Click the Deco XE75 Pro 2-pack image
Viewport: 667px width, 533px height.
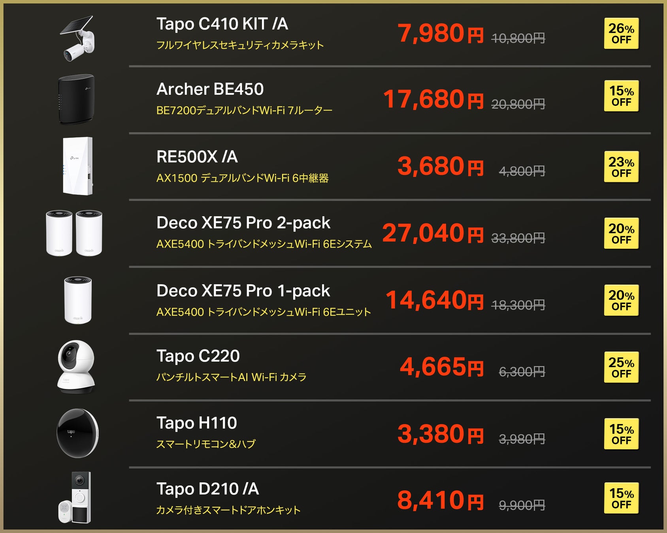point(74,233)
